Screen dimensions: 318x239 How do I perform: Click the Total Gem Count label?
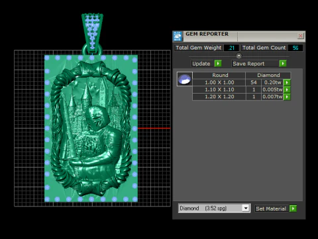tap(264, 48)
